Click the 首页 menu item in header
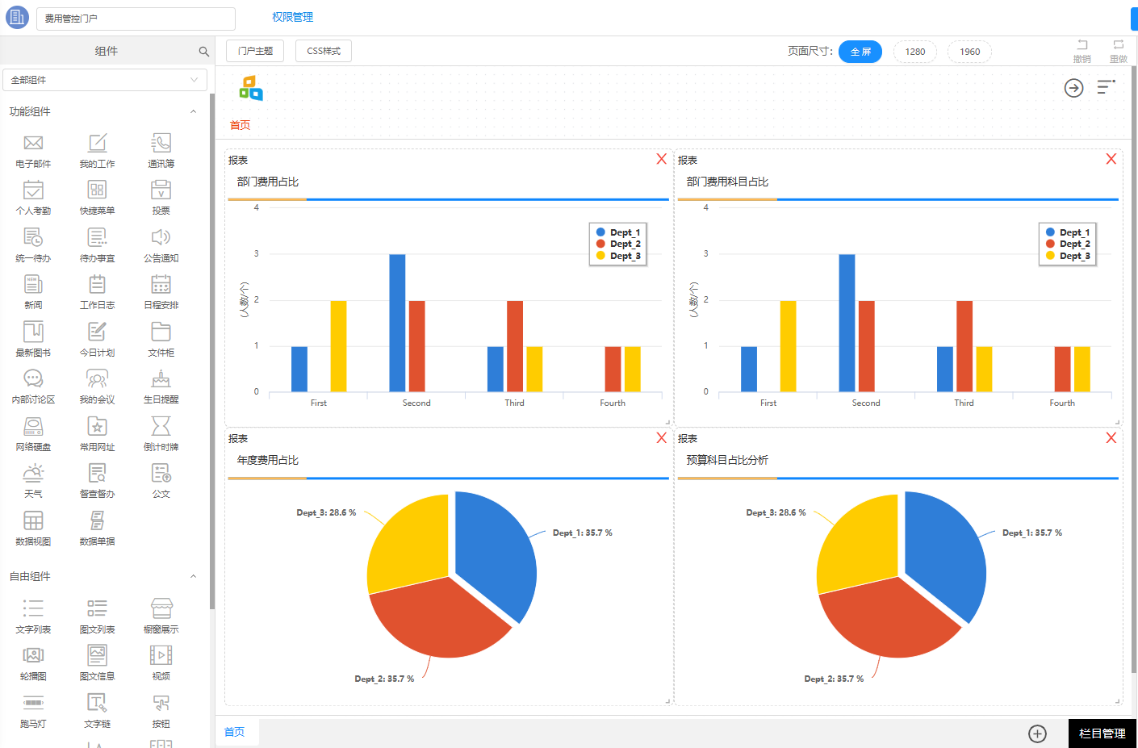Viewport: 1138px width, 748px height. [240, 125]
